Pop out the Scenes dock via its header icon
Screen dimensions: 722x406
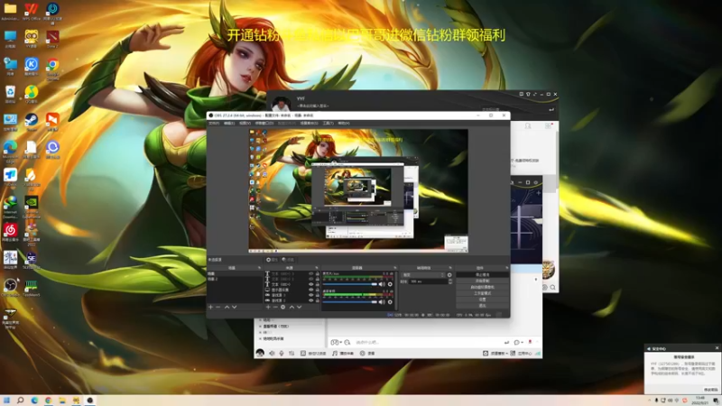(259, 267)
